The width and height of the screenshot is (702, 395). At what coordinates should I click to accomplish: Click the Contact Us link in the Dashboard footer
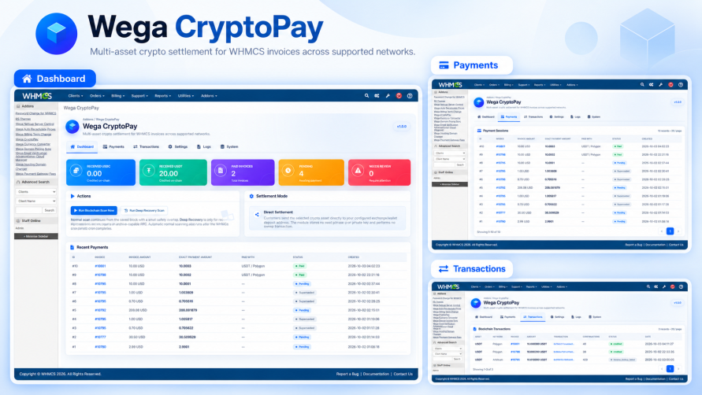[403, 374]
